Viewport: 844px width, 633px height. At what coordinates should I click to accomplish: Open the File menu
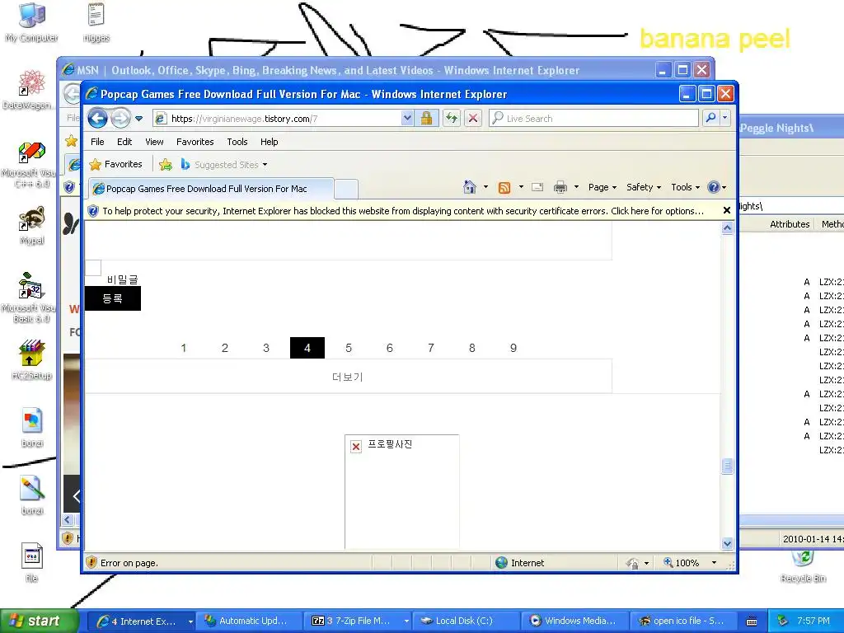(97, 142)
